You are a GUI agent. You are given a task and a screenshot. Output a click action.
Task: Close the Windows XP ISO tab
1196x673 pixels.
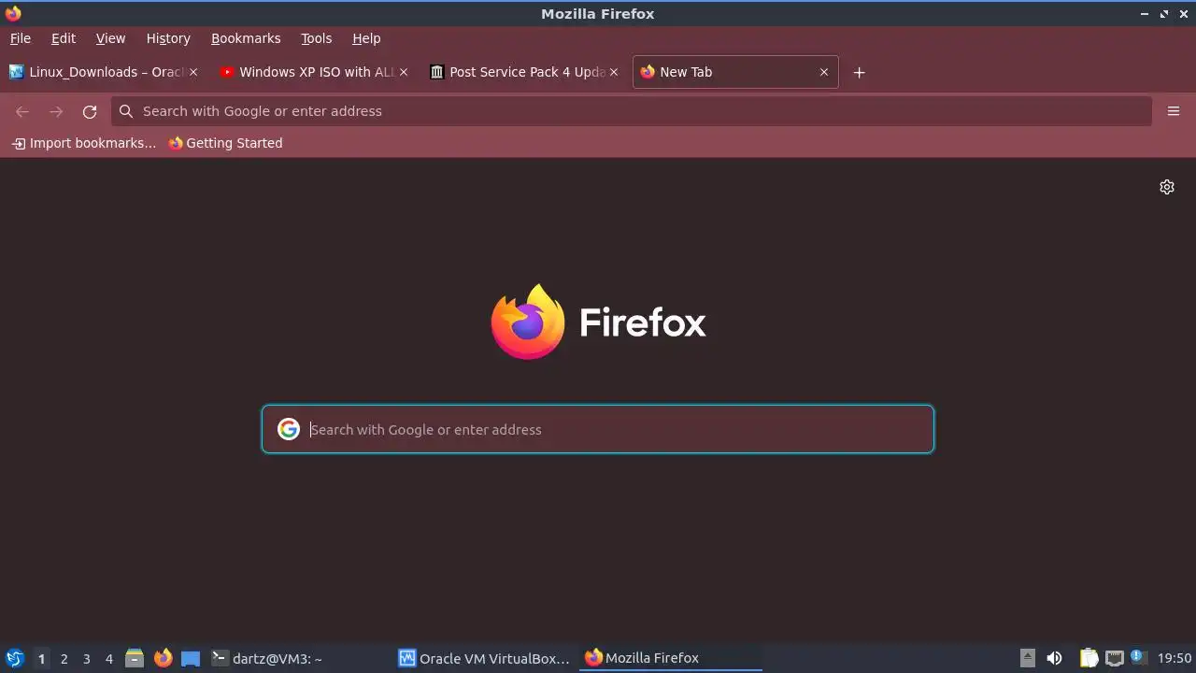click(404, 72)
